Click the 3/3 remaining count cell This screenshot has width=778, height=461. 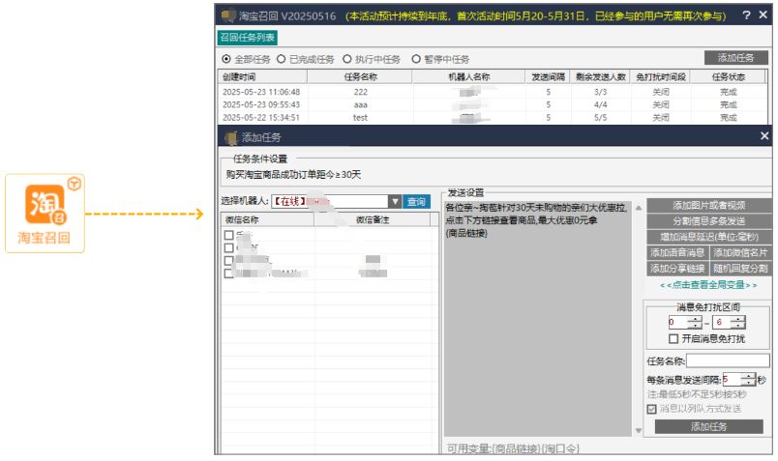[x=600, y=92]
